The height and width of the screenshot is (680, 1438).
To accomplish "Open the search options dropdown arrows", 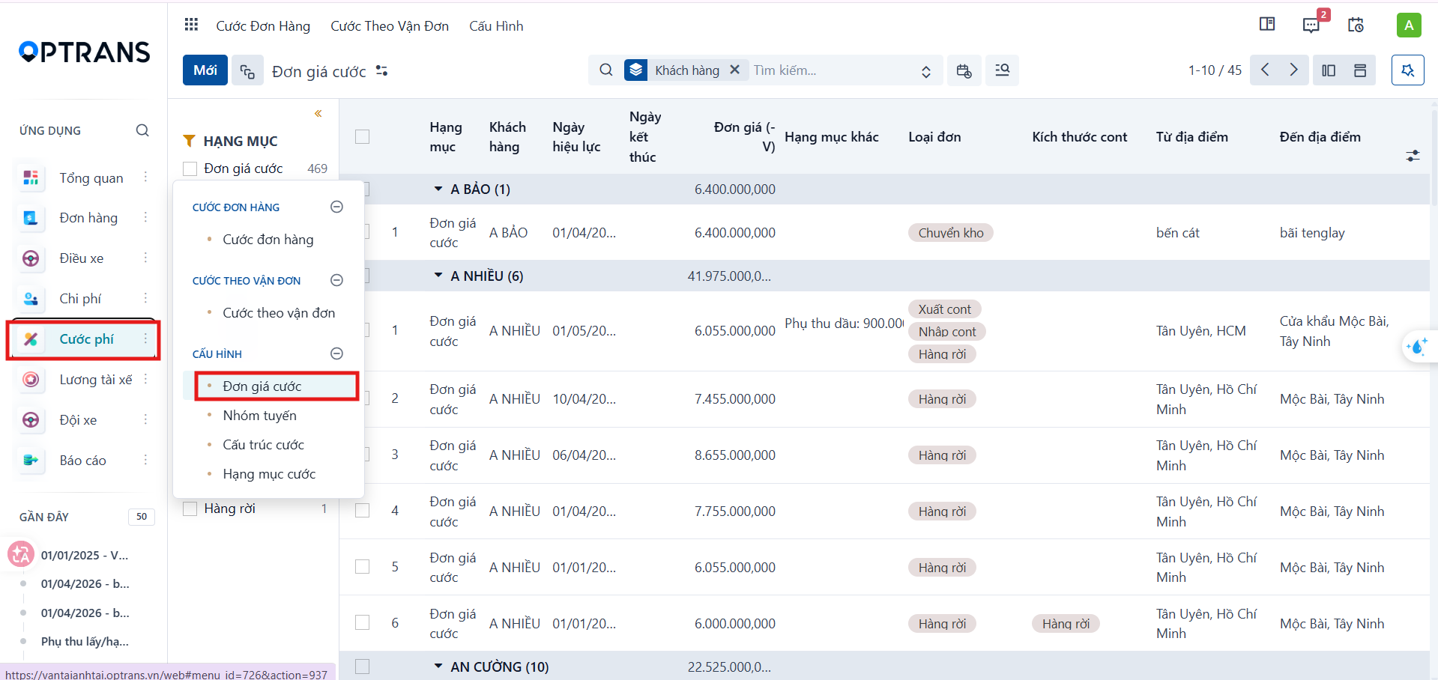I will point(926,71).
